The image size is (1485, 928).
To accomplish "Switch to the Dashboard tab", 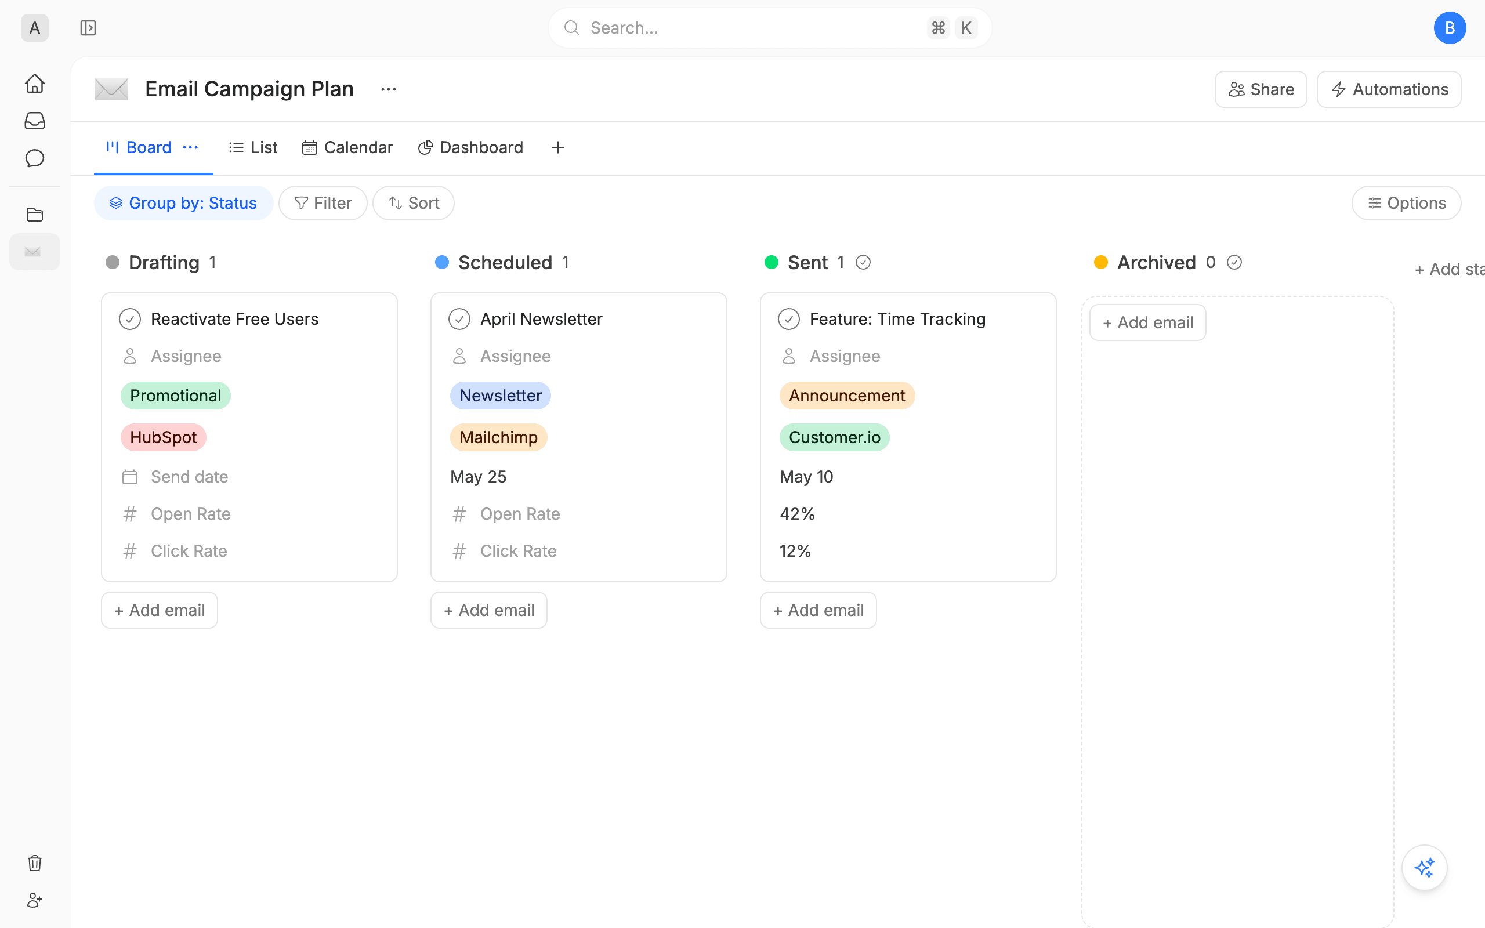I will [x=470, y=147].
